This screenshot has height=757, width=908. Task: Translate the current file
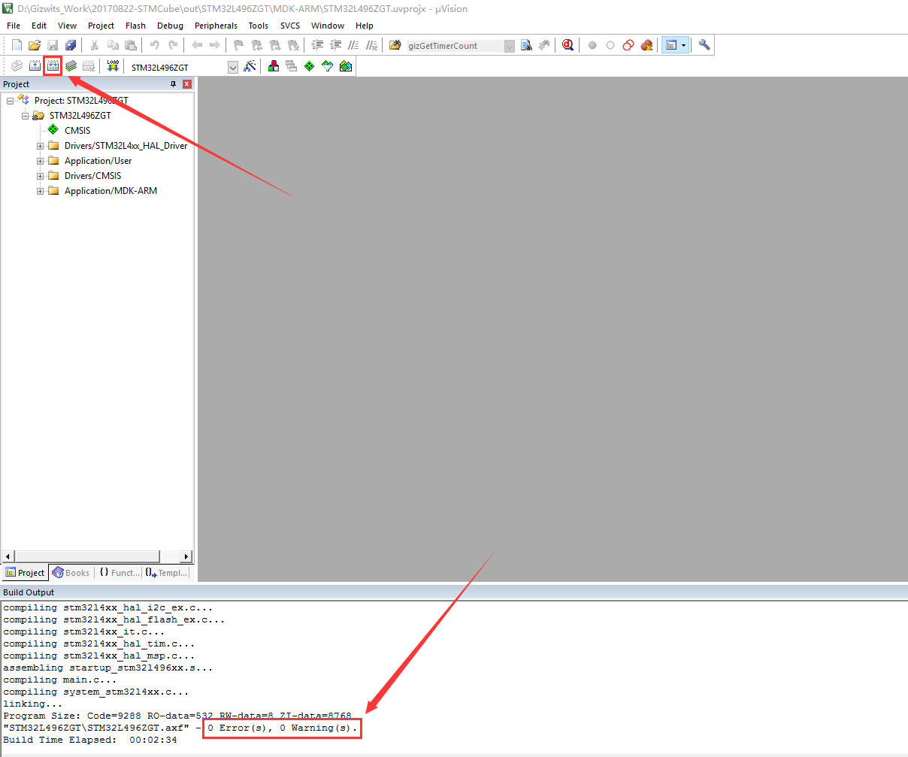tap(17, 65)
